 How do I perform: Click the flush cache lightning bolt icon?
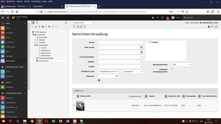point(158,18)
